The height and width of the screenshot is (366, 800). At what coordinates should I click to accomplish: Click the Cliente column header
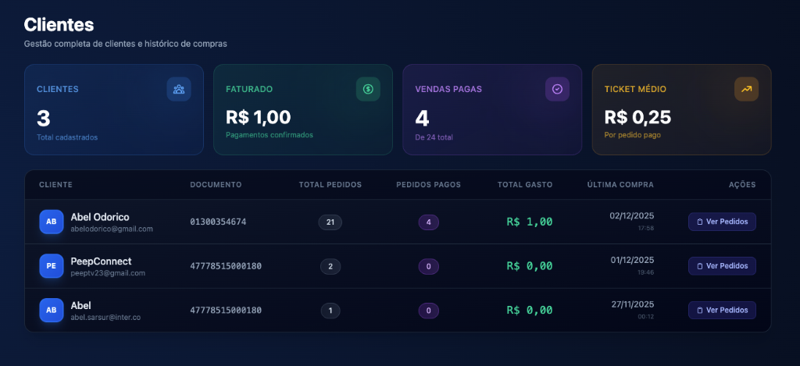[55, 185]
